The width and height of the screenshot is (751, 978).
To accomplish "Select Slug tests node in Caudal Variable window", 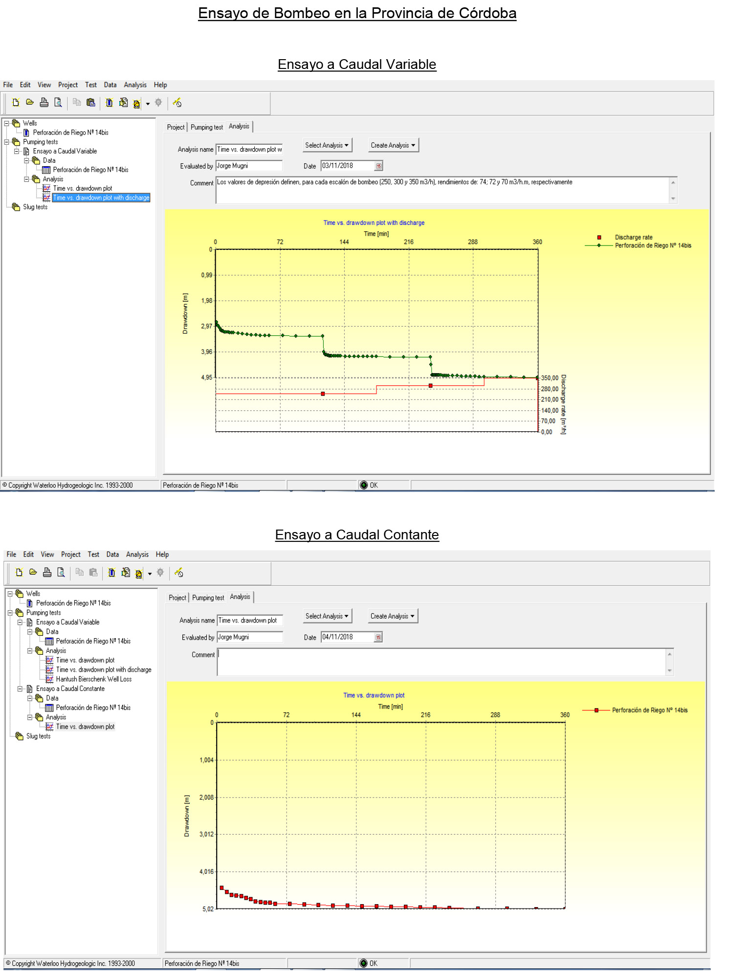I will (35, 207).
